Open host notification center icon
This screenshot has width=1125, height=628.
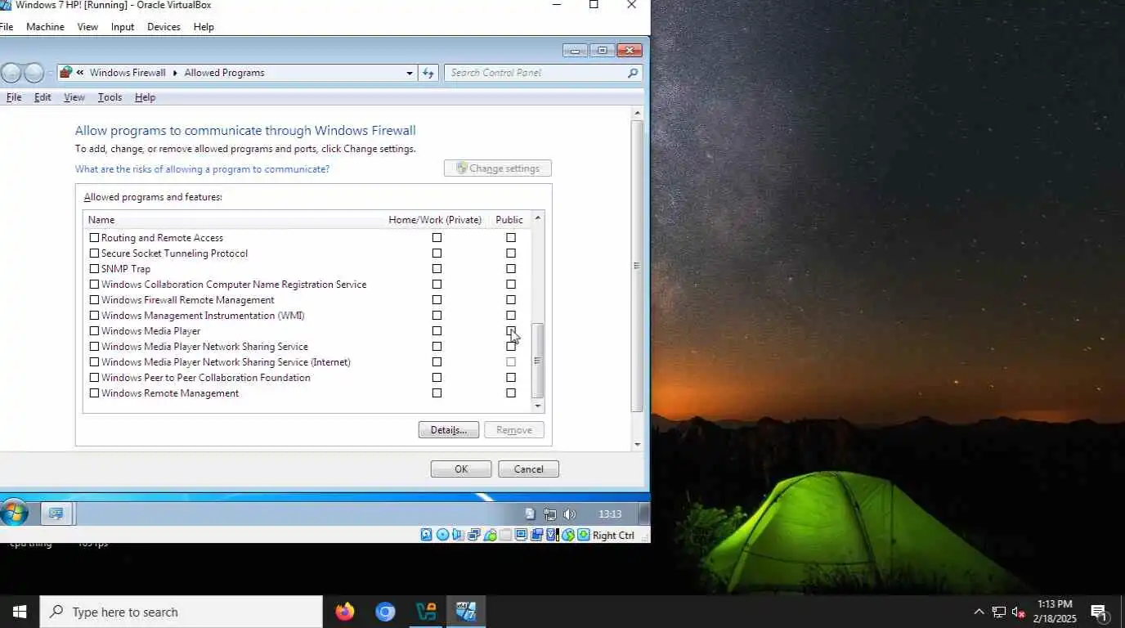pyautogui.click(x=1100, y=612)
